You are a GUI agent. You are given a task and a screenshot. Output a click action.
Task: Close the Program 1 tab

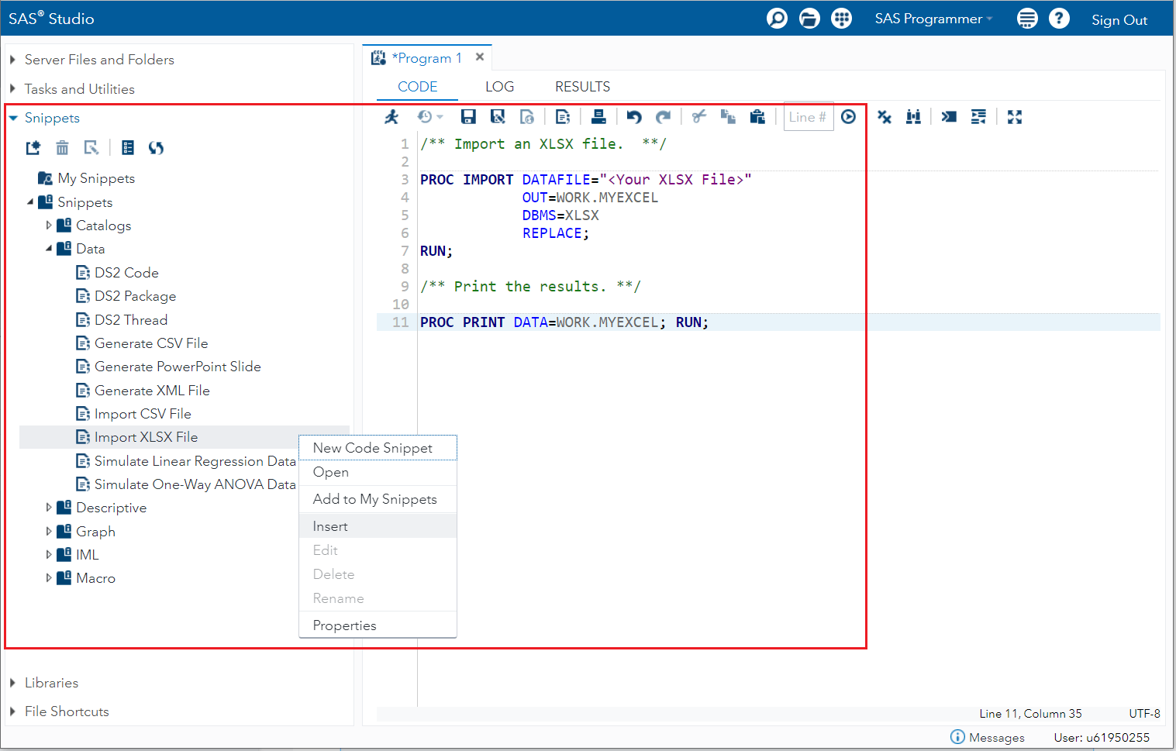pyautogui.click(x=480, y=57)
